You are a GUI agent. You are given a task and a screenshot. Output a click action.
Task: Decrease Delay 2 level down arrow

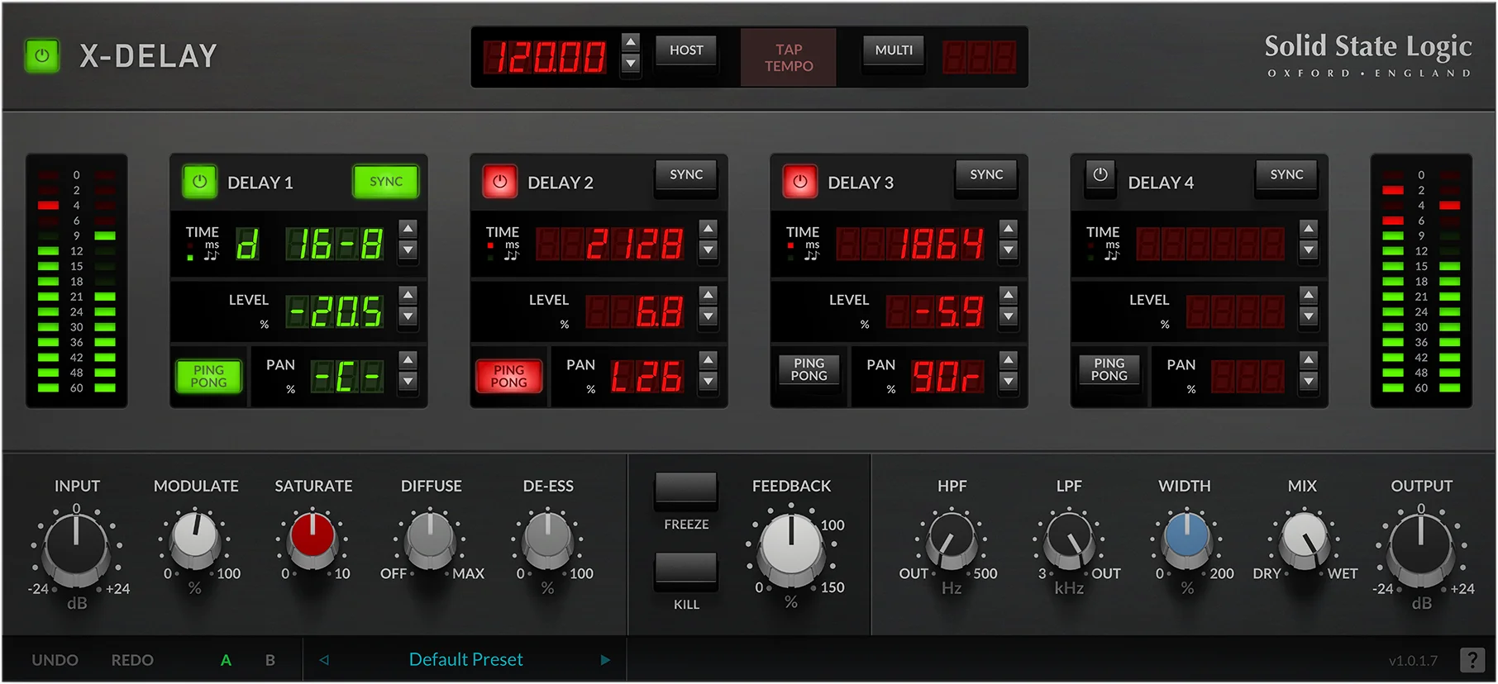(x=708, y=316)
